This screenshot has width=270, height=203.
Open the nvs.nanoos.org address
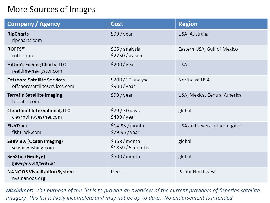pos(29,178)
